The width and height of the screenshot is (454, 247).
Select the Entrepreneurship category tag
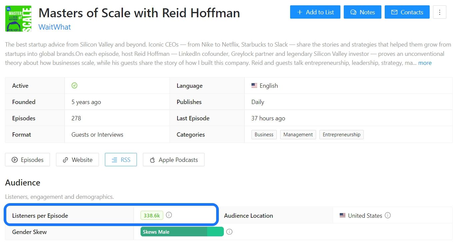pyautogui.click(x=341, y=135)
